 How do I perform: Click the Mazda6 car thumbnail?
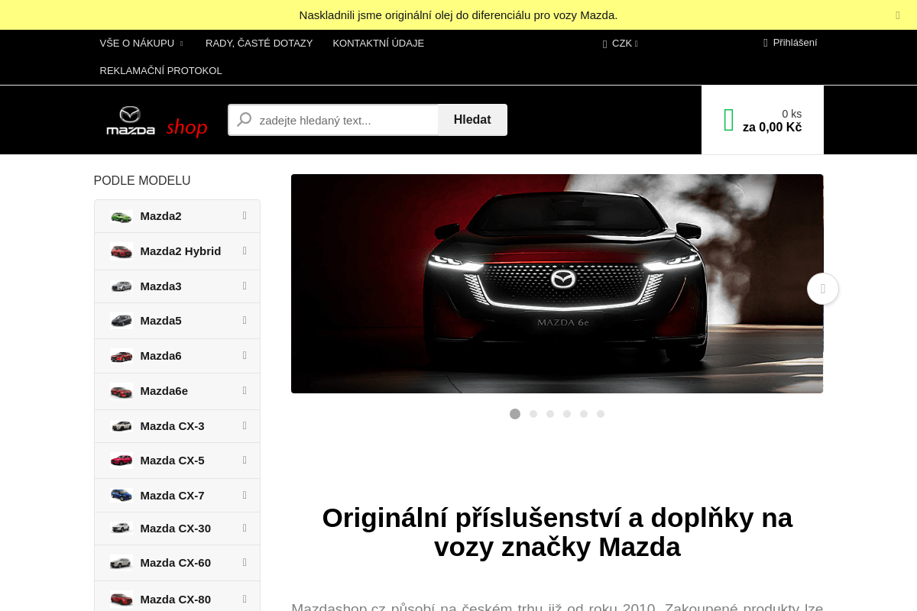[121, 356]
